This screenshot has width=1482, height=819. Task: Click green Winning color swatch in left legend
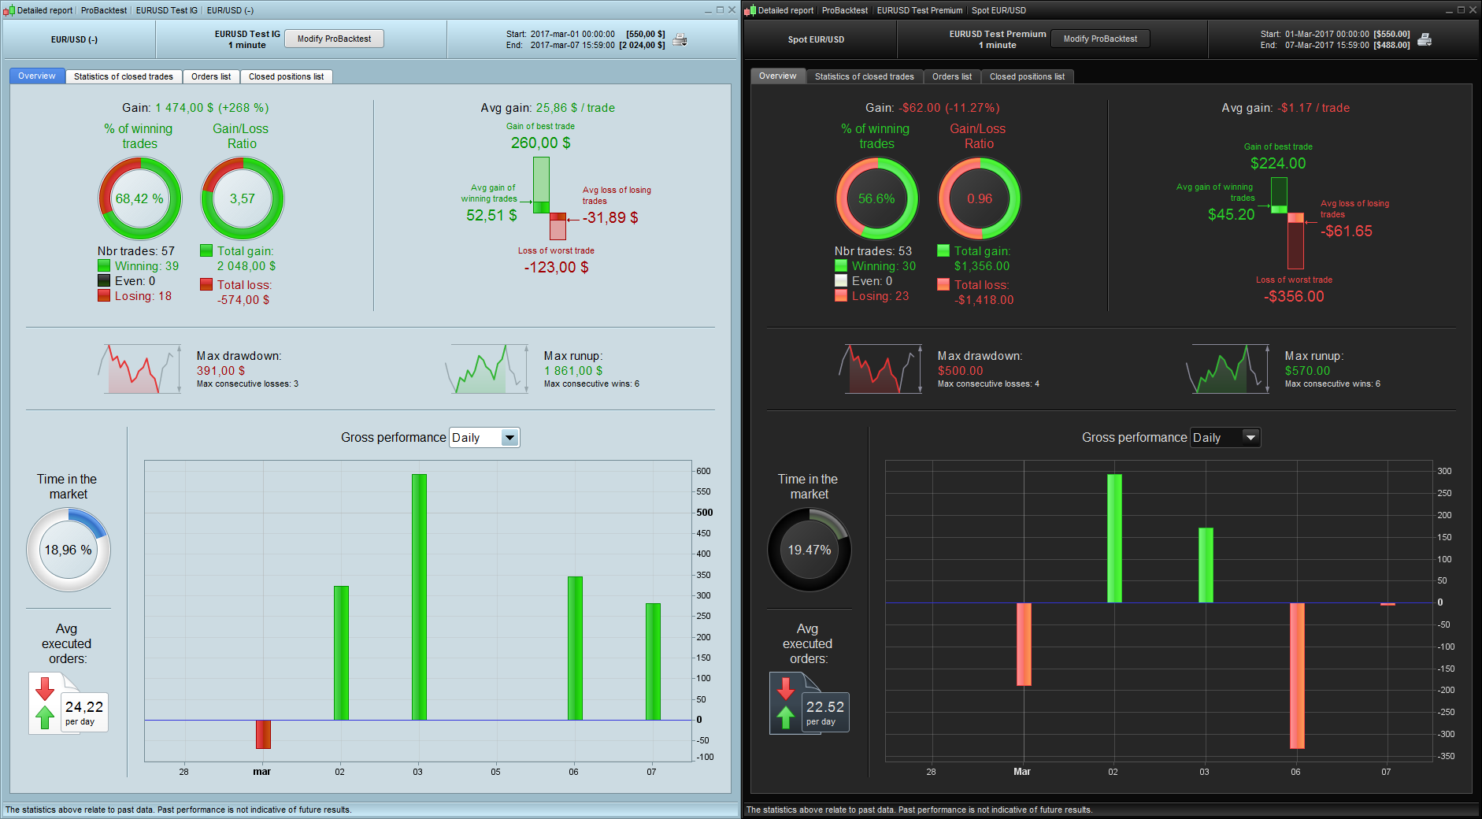coord(104,266)
